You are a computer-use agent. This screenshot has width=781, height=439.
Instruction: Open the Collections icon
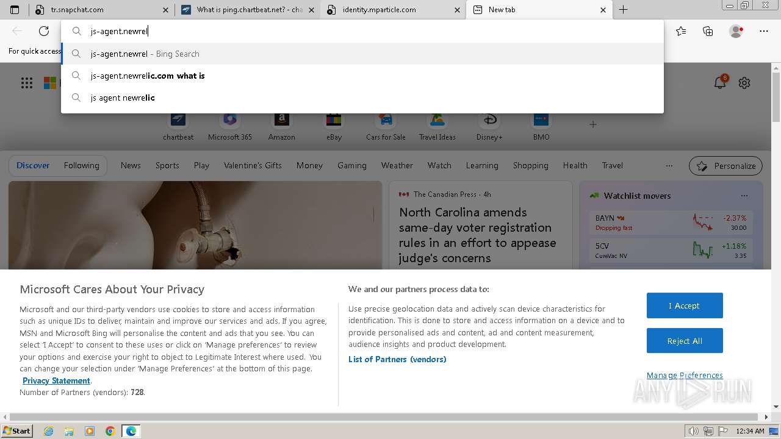(708, 31)
